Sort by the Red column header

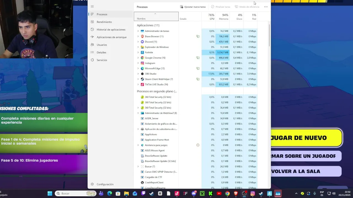pyautogui.click(x=250, y=16)
